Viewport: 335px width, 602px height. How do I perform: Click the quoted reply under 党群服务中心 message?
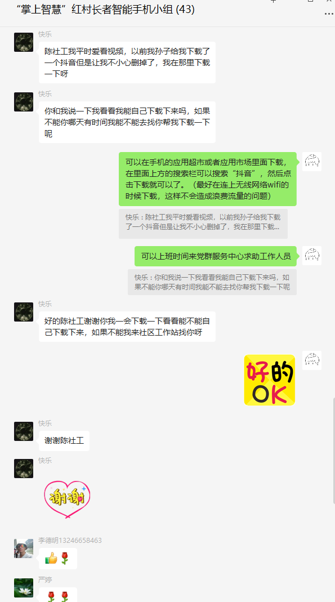(212, 282)
